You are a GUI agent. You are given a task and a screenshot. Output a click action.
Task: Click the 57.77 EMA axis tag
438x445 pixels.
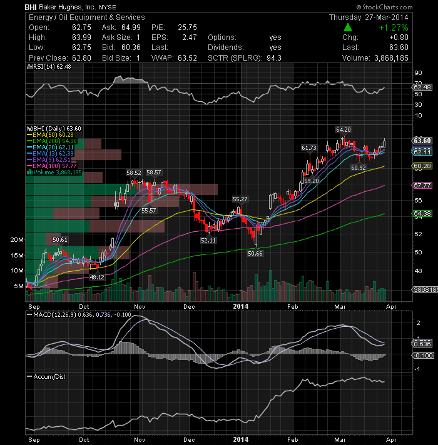click(422, 186)
